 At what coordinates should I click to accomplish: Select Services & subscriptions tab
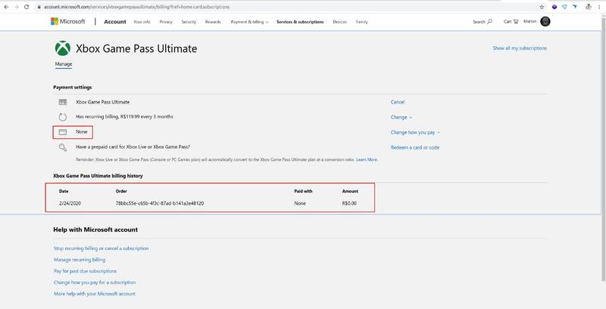coord(300,22)
